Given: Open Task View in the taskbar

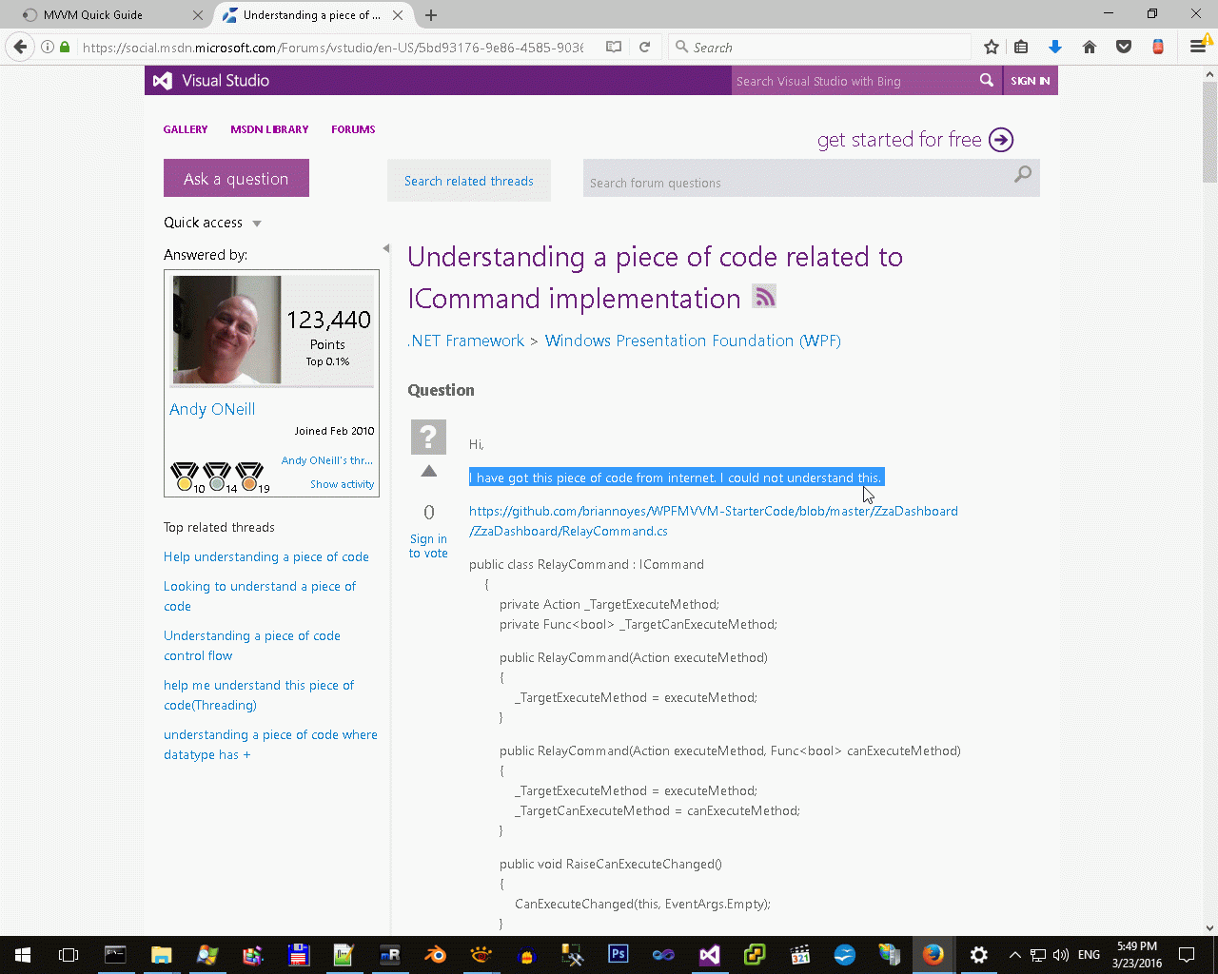Looking at the screenshot, I should tap(69, 954).
